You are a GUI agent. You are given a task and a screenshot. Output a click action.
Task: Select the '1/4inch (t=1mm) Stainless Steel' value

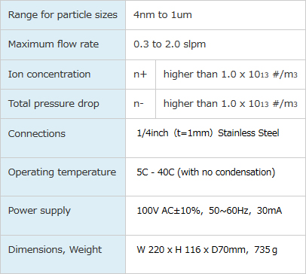[x=208, y=133]
